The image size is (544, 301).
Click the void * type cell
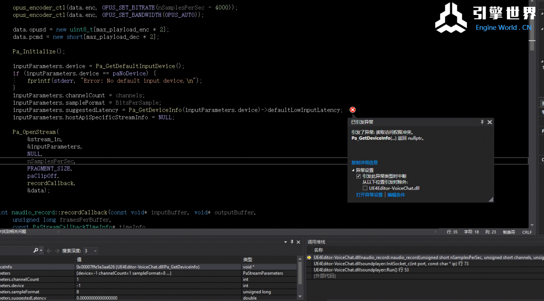(x=269, y=267)
